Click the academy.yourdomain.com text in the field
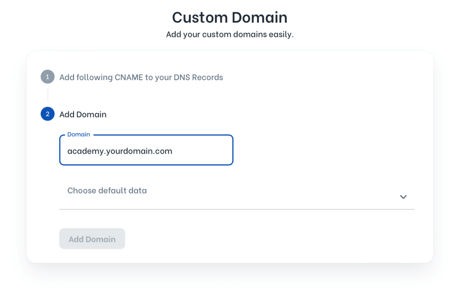This screenshot has height=306, width=471. point(120,151)
